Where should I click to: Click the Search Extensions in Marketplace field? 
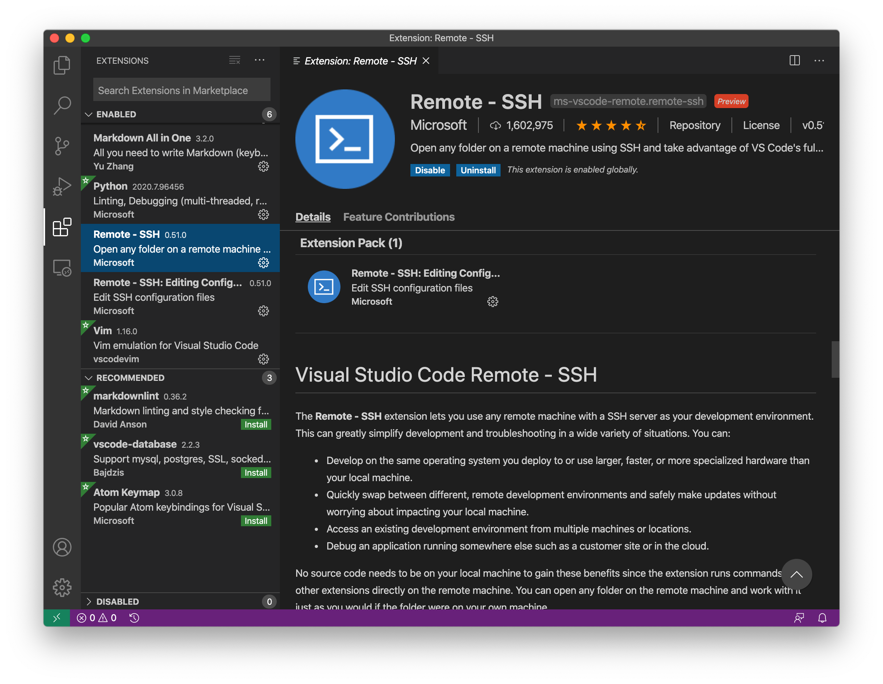tap(181, 89)
